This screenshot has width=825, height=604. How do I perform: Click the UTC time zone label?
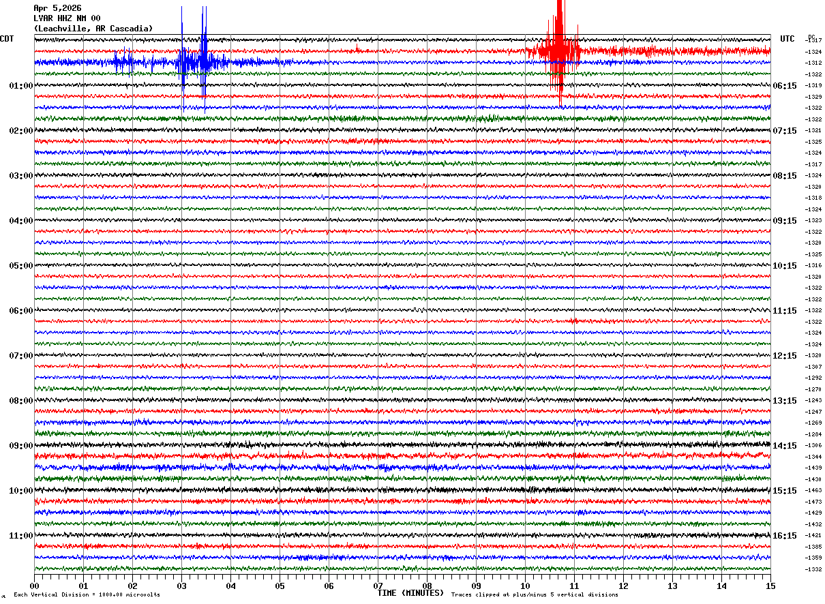[787, 39]
